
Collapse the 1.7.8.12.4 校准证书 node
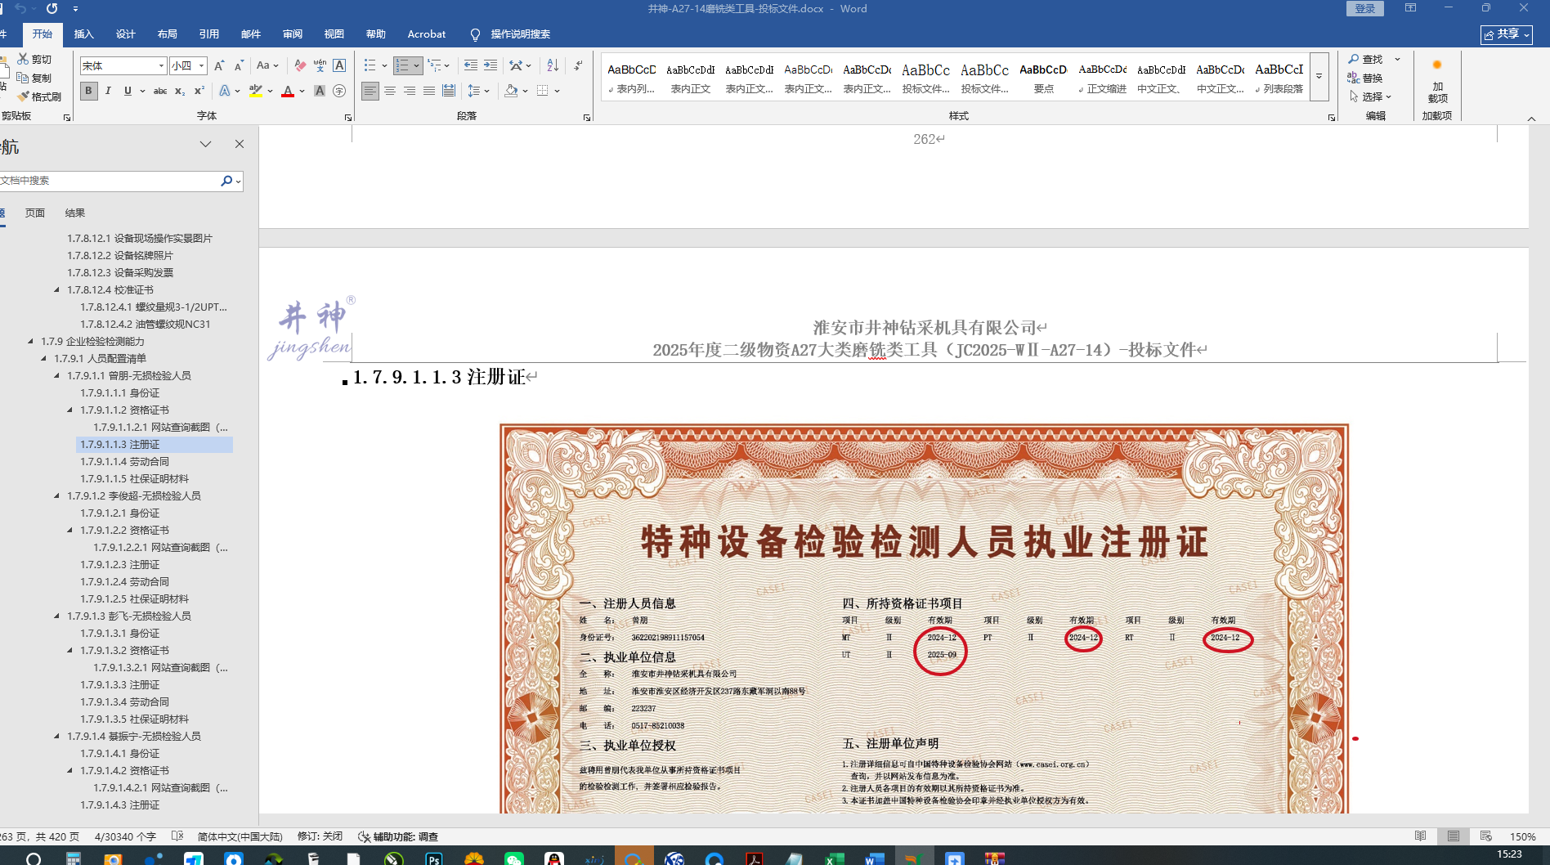pos(57,290)
